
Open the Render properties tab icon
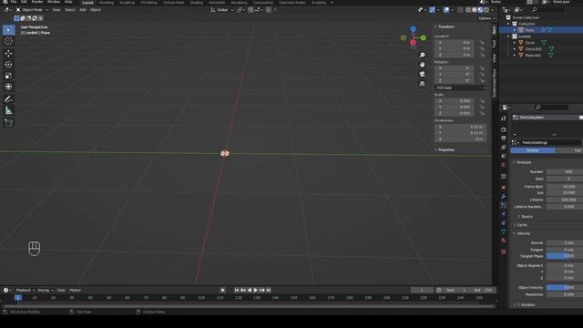coord(504,129)
